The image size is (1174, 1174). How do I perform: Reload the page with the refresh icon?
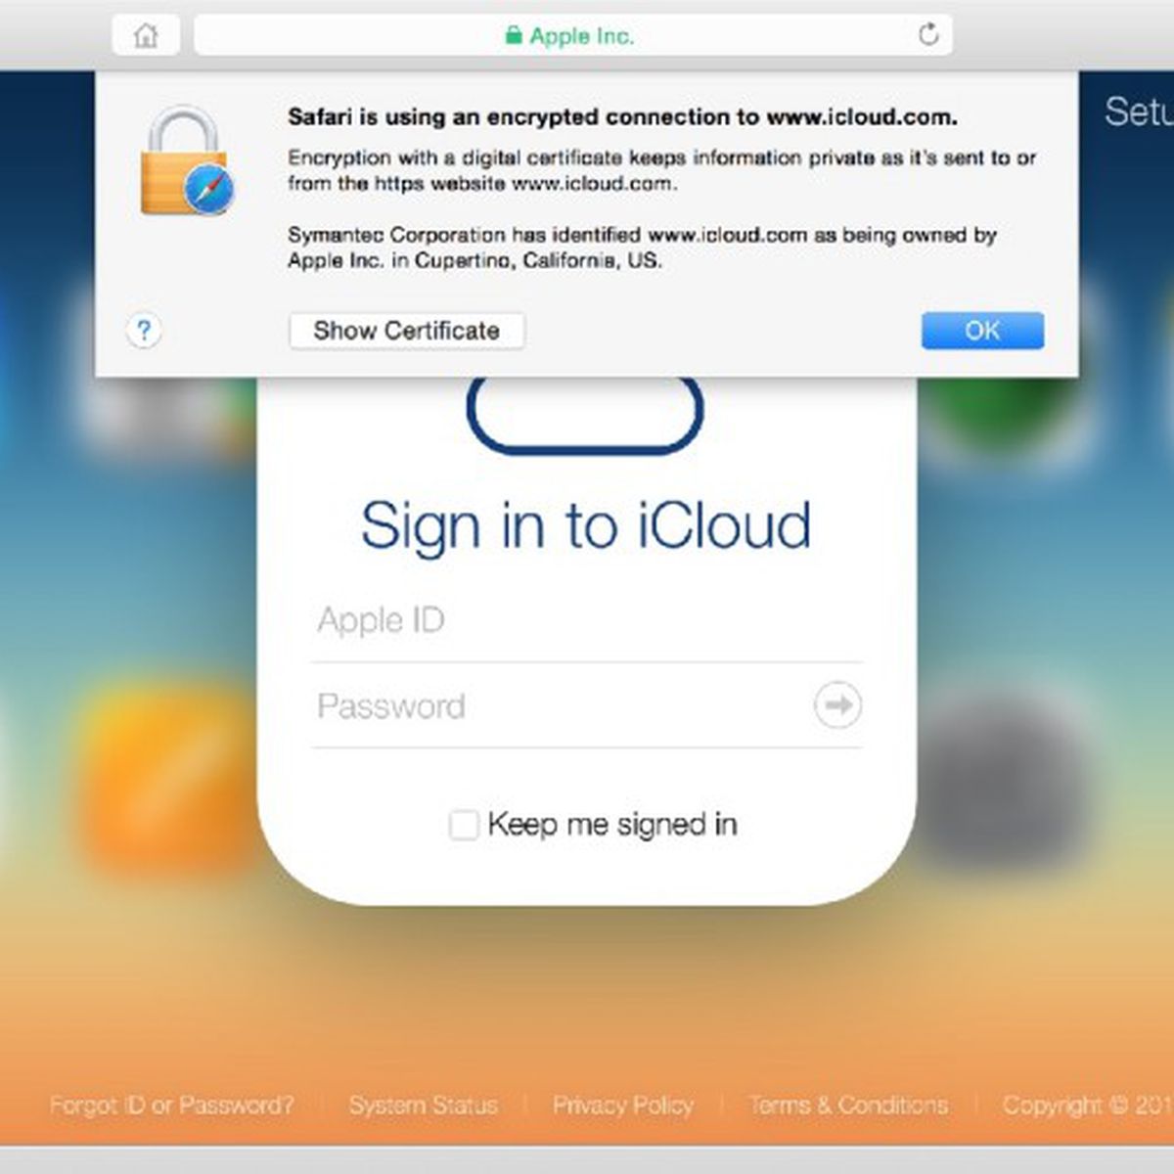point(928,35)
